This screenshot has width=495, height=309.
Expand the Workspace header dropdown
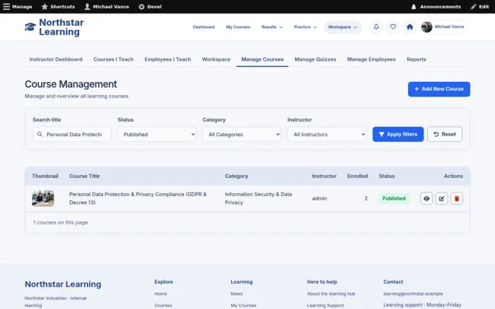(342, 27)
